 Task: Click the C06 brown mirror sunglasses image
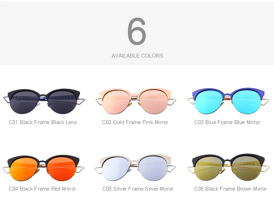pos(229,167)
